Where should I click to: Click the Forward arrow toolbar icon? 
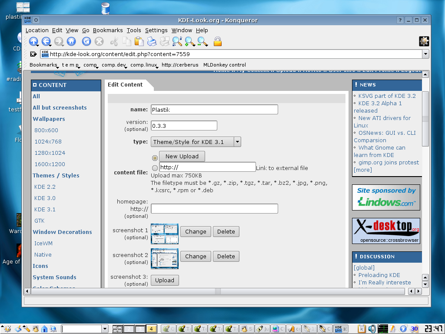(x=59, y=42)
